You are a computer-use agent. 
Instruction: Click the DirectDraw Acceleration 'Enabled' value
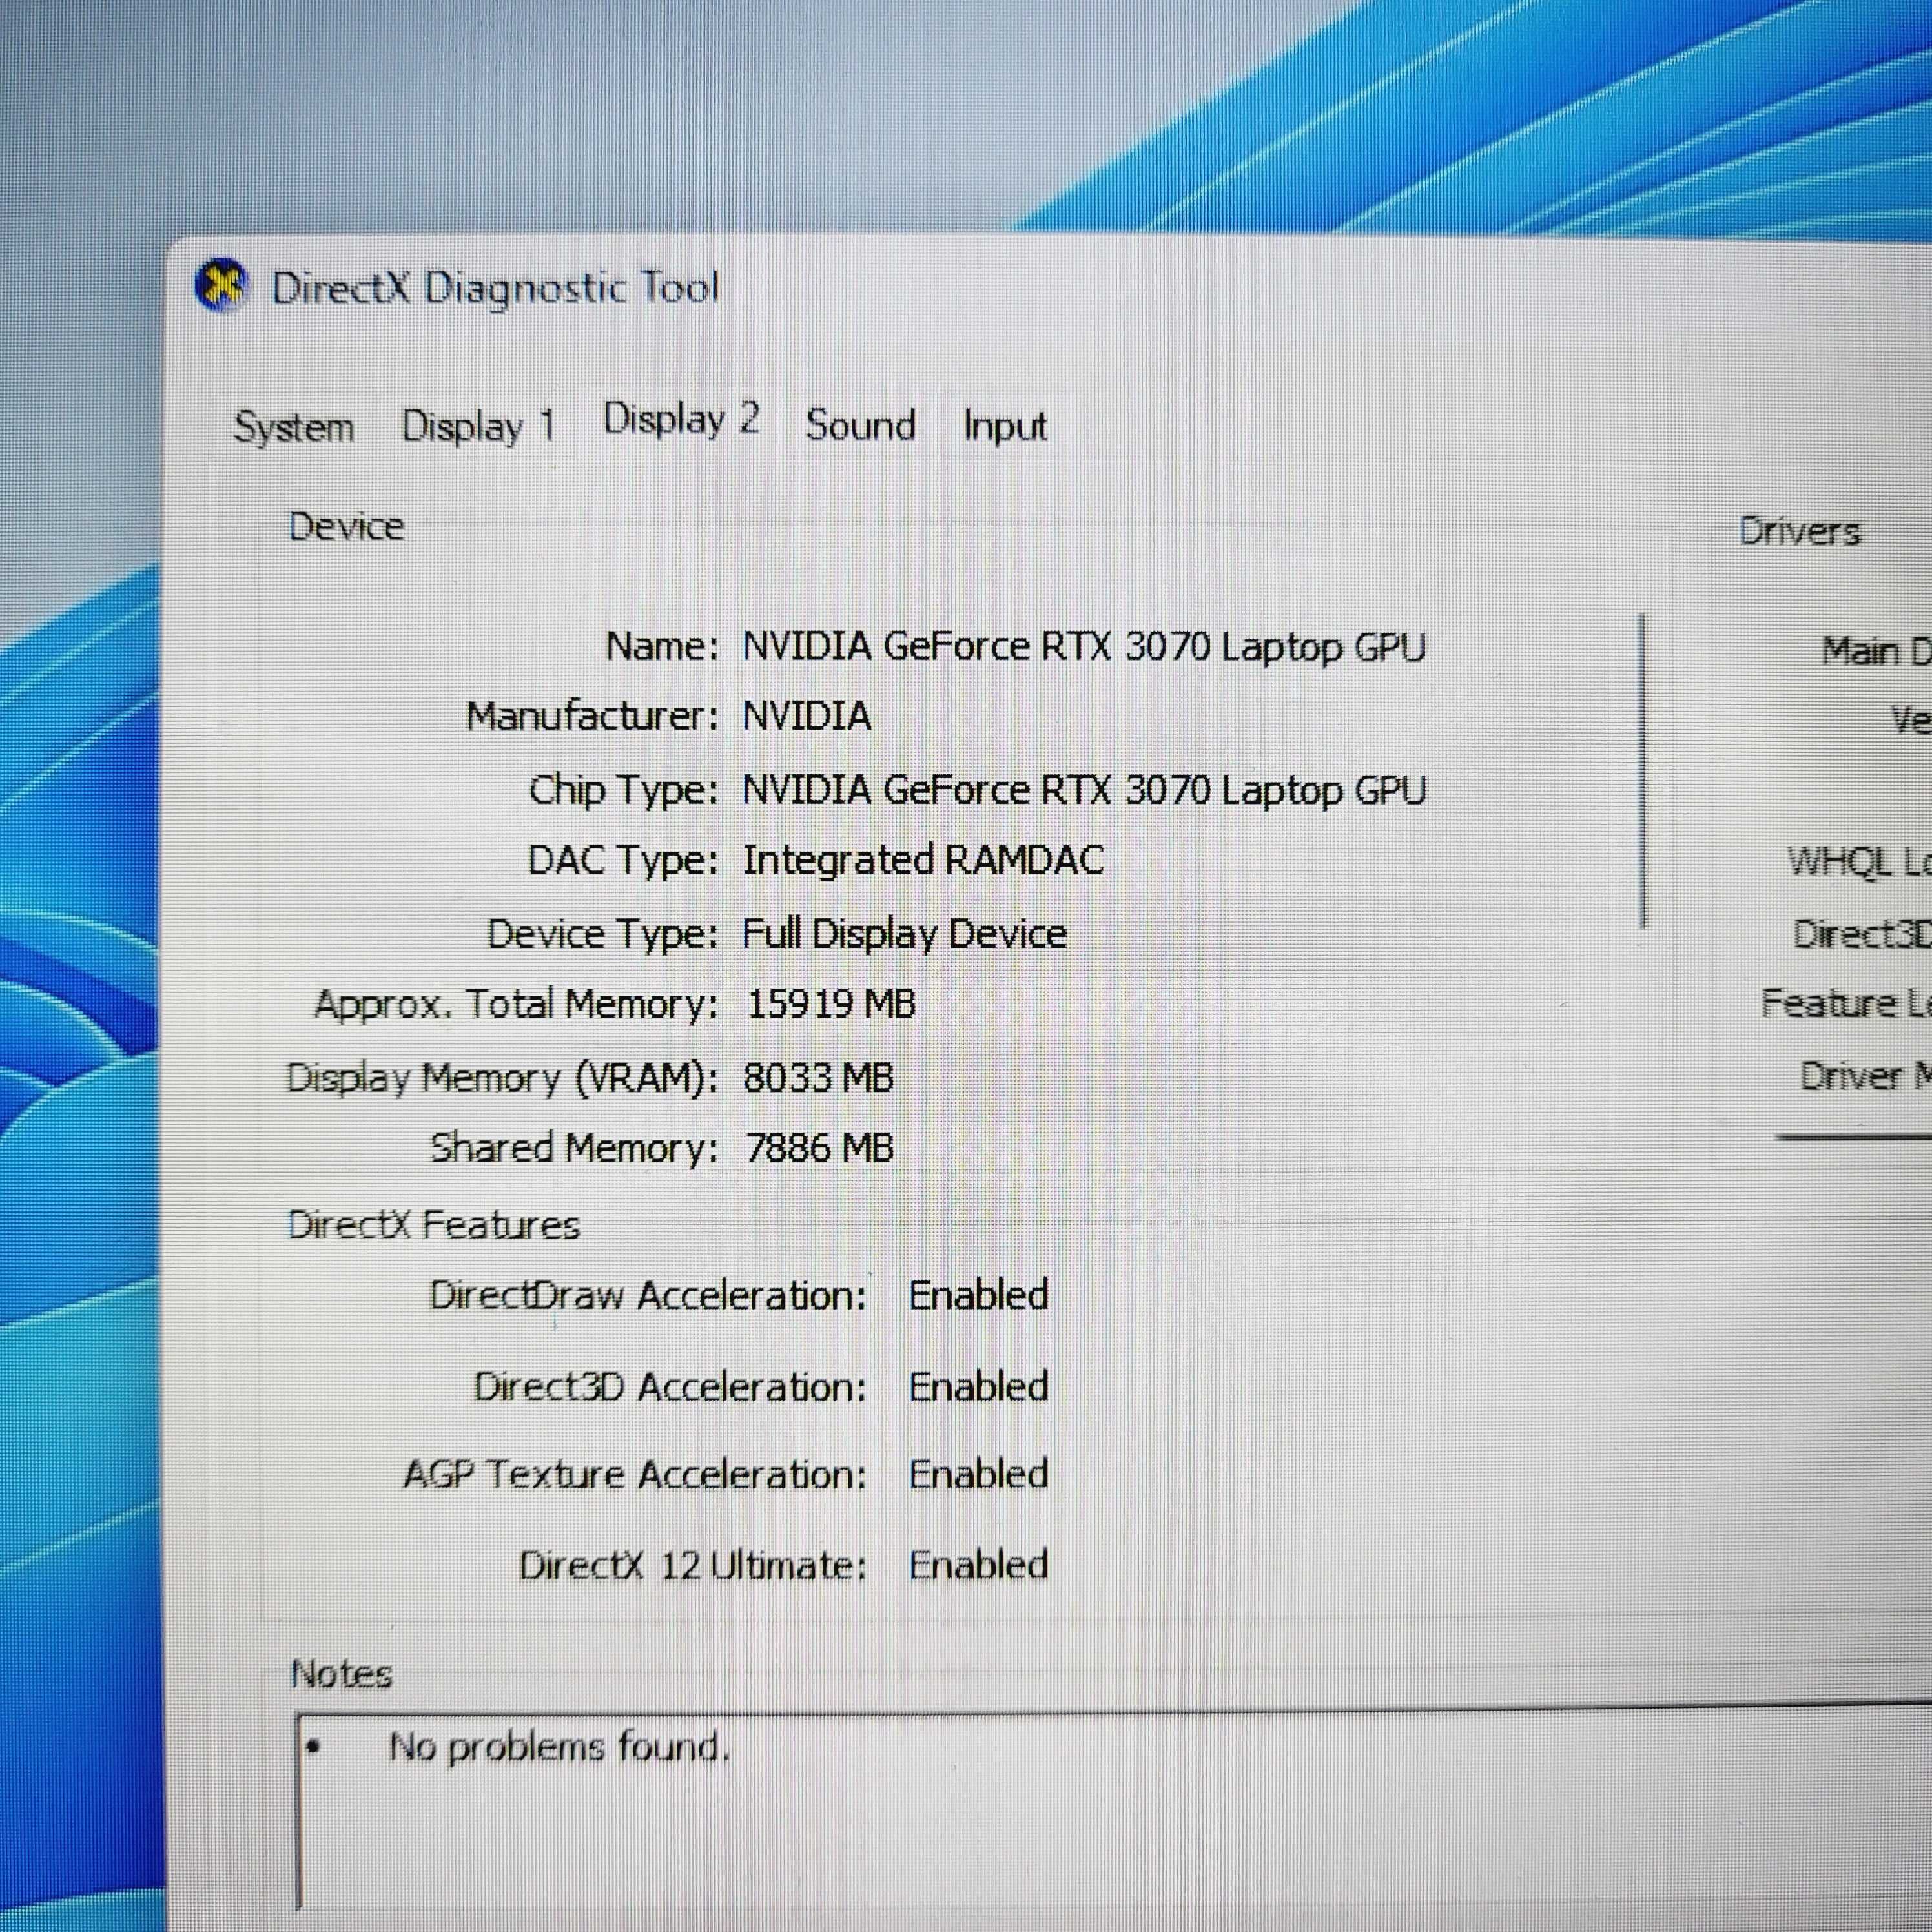(x=978, y=1295)
